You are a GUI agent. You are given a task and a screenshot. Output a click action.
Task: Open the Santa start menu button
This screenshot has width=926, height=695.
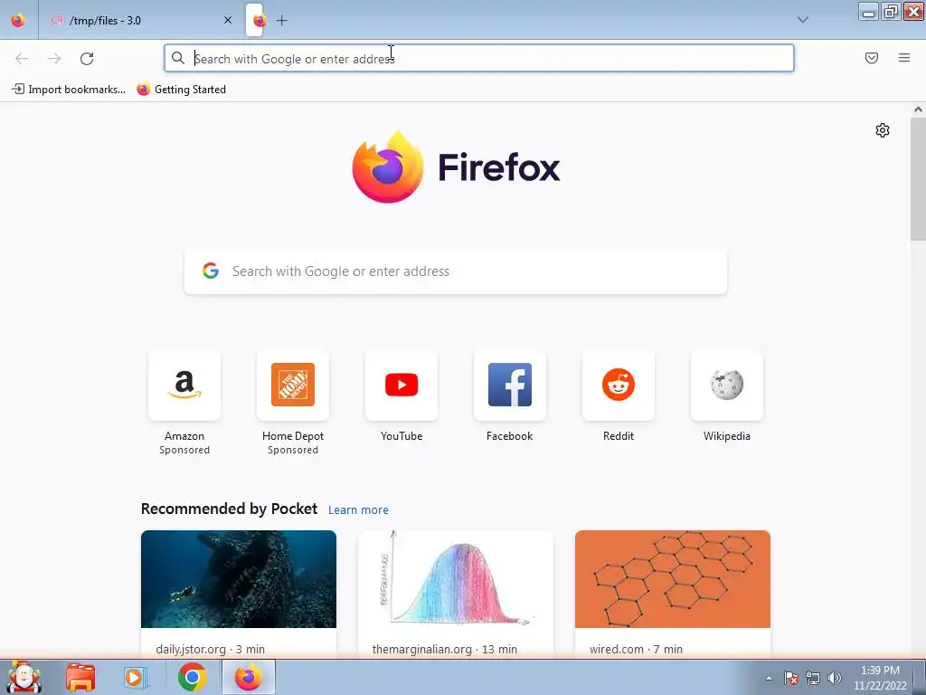click(x=24, y=677)
